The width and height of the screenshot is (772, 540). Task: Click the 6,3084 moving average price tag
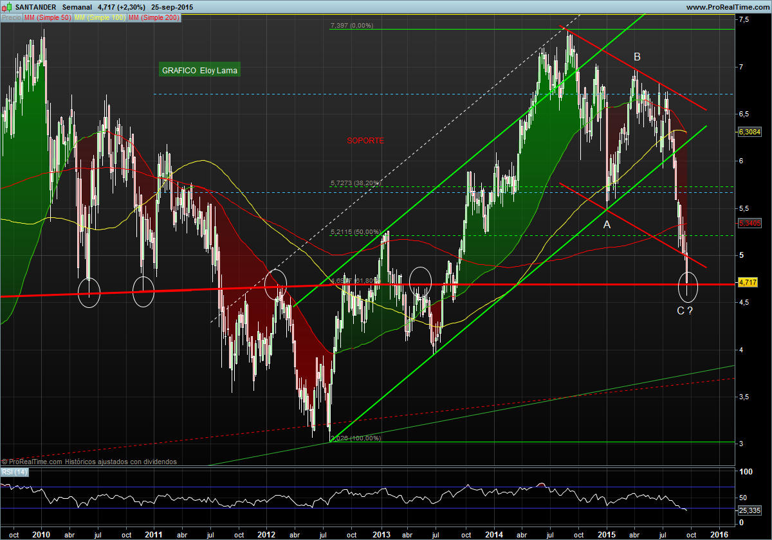click(x=749, y=131)
